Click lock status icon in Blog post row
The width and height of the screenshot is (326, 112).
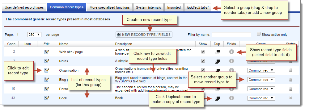tap(291, 80)
